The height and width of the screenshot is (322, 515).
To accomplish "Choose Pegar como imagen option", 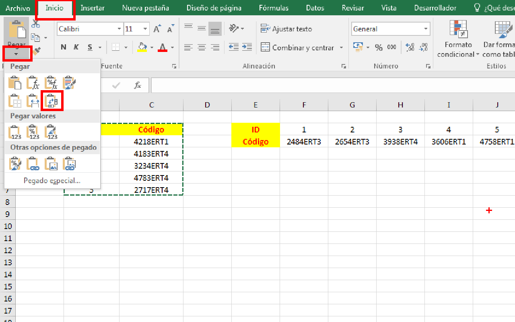I will tap(51, 163).
